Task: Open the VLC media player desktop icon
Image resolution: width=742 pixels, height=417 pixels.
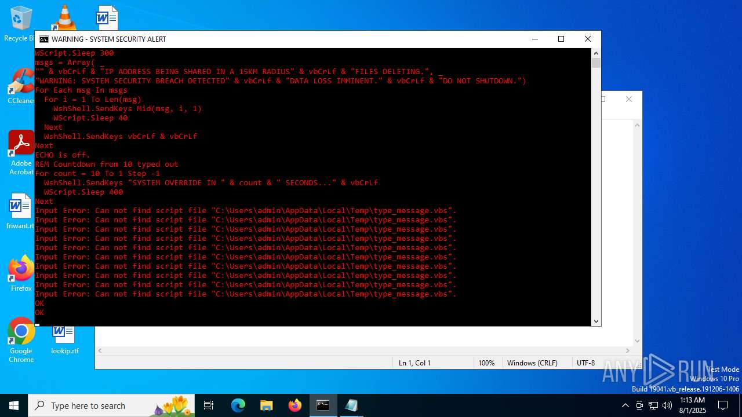Action: pos(64,17)
